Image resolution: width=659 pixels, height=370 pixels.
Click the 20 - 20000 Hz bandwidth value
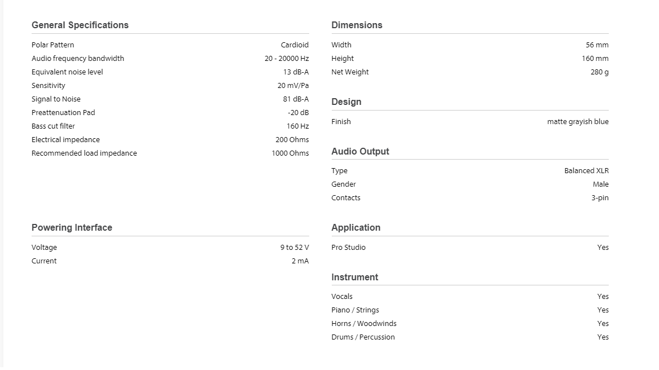(287, 59)
